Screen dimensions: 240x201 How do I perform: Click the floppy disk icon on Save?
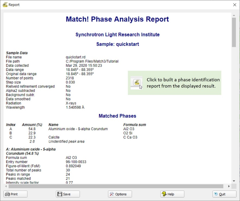pyautogui.click(x=60, y=194)
